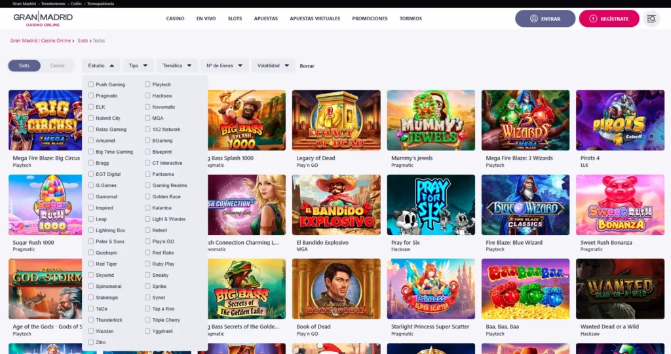Check the Hacksaw studio box

point(147,96)
